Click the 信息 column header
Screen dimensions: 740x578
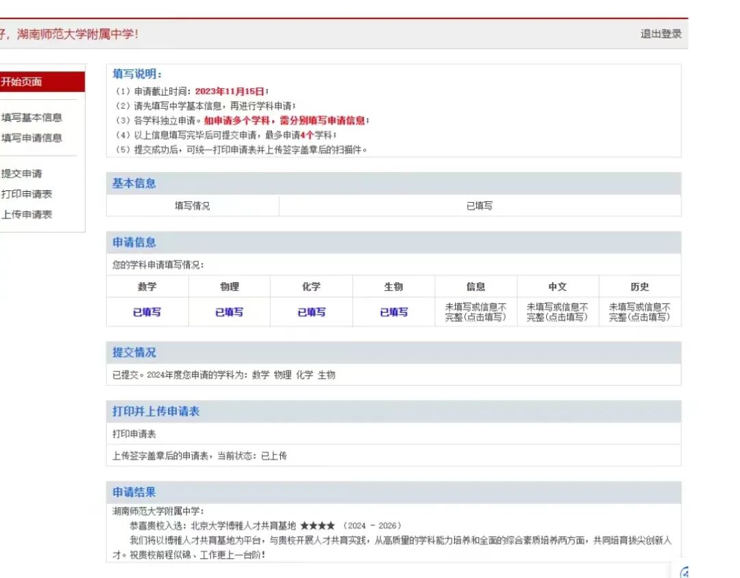(x=476, y=286)
